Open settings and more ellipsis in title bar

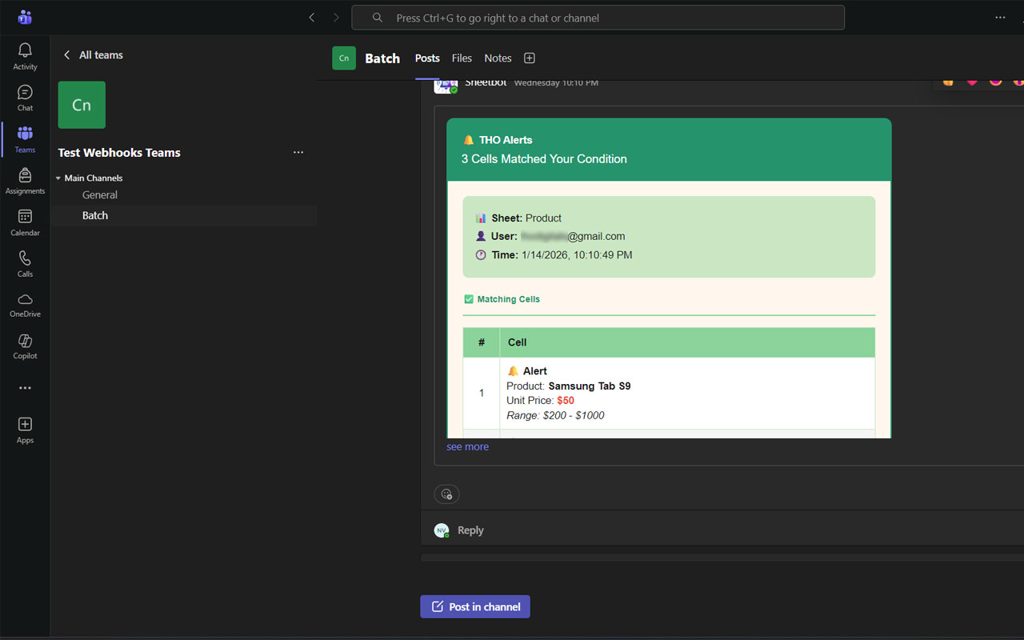coord(1000,18)
